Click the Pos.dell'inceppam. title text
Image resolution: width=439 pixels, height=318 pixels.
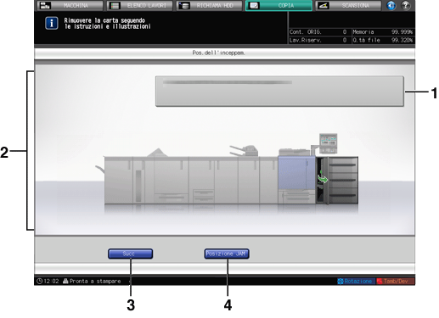click(218, 53)
